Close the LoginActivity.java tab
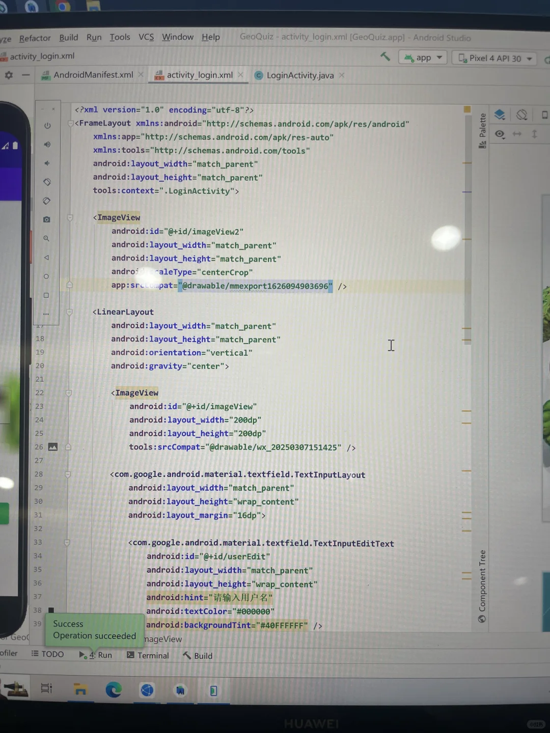Image resolution: width=550 pixels, height=733 pixels. [x=342, y=75]
